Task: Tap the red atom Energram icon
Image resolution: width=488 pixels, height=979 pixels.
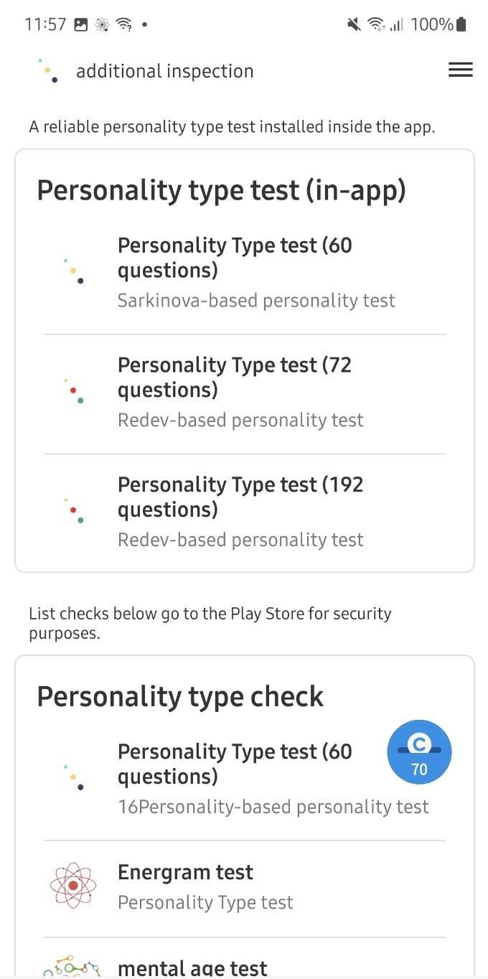Action: pos(72,886)
